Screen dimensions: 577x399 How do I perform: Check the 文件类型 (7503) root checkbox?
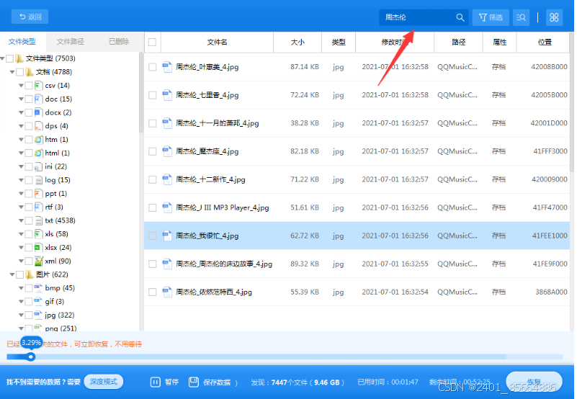click(10, 58)
